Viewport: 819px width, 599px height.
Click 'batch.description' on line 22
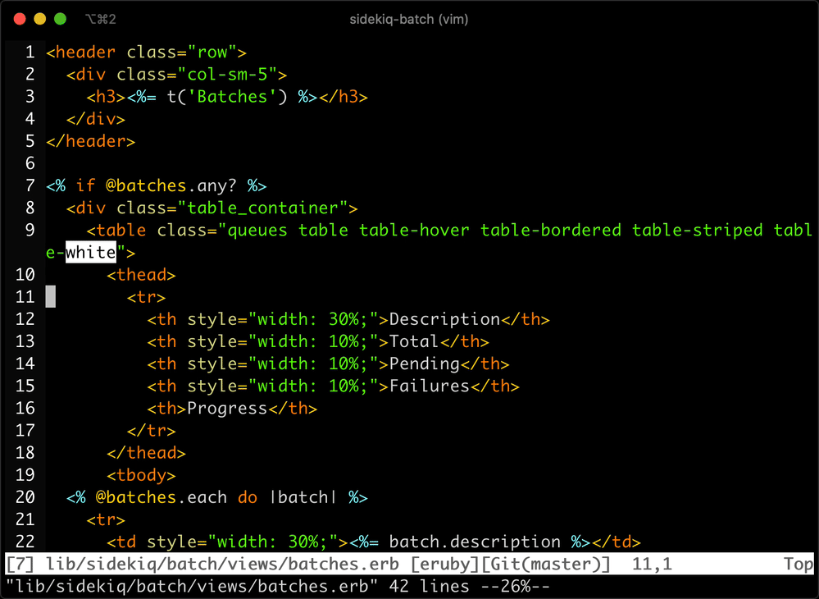(x=475, y=542)
